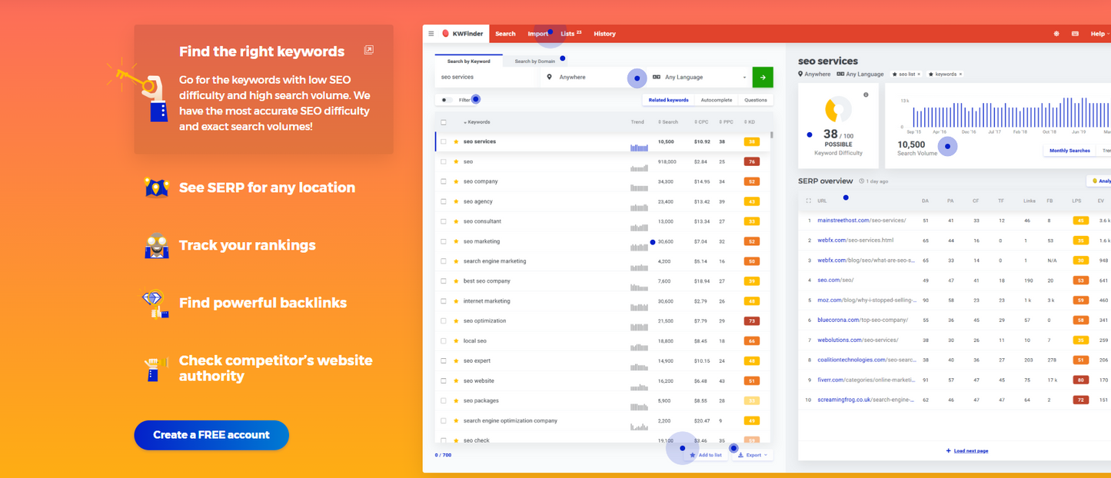This screenshot has width=1111, height=478.
Task: Toggle the Filter switch
Action: point(448,99)
